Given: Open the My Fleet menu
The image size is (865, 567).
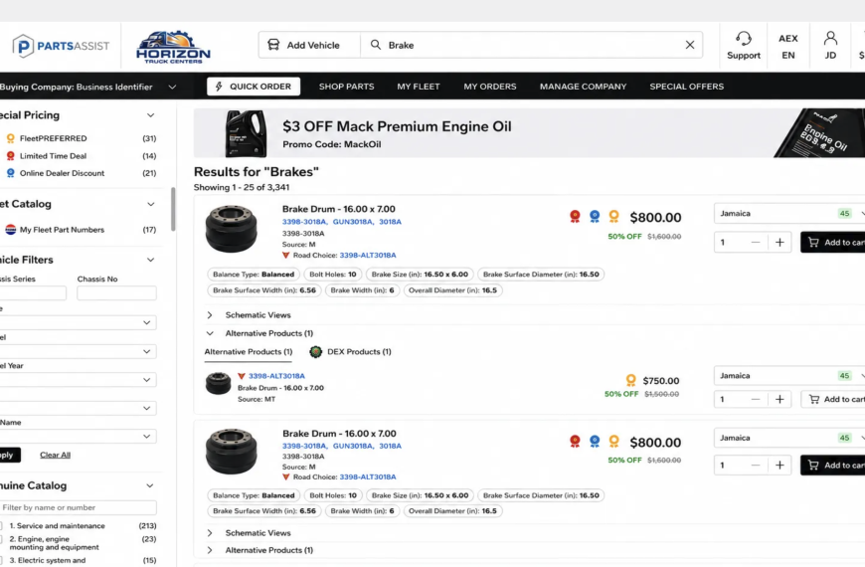Looking at the screenshot, I should pos(419,87).
